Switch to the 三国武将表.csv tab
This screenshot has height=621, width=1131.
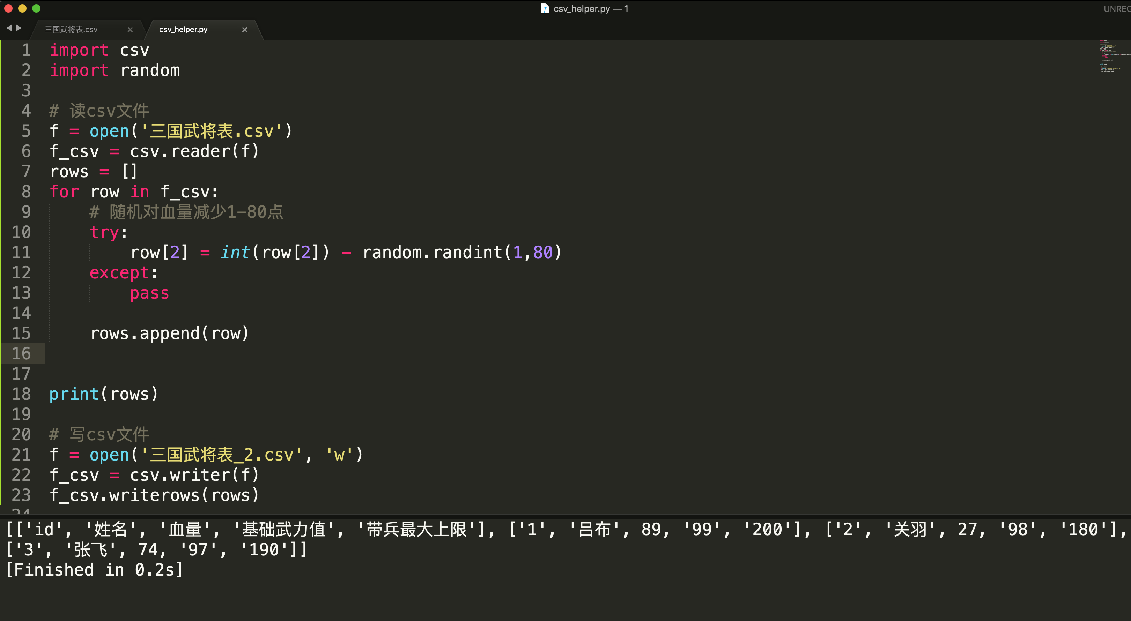[x=72, y=29]
